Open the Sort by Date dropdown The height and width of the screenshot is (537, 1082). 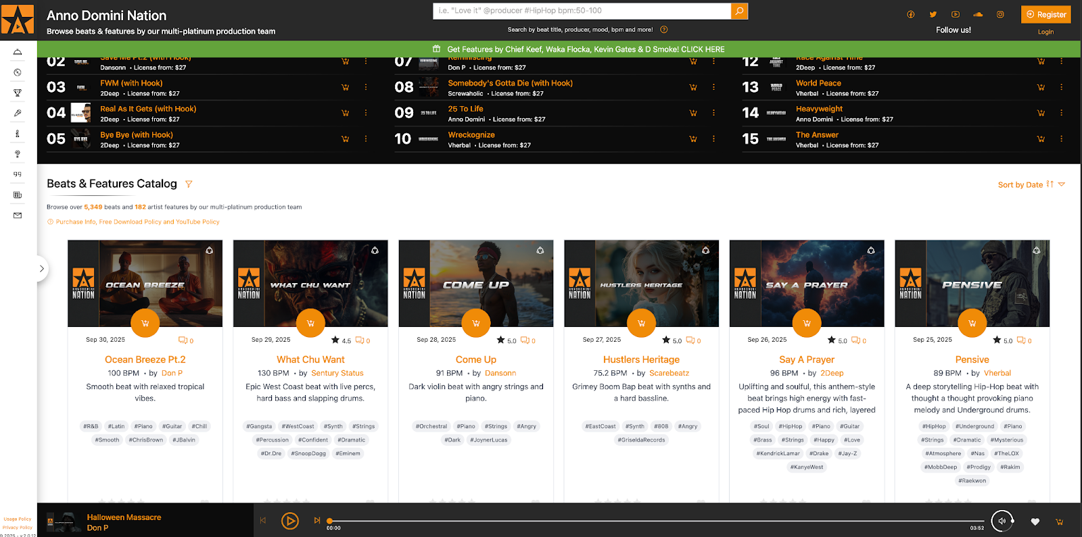tap(1031, 184)
